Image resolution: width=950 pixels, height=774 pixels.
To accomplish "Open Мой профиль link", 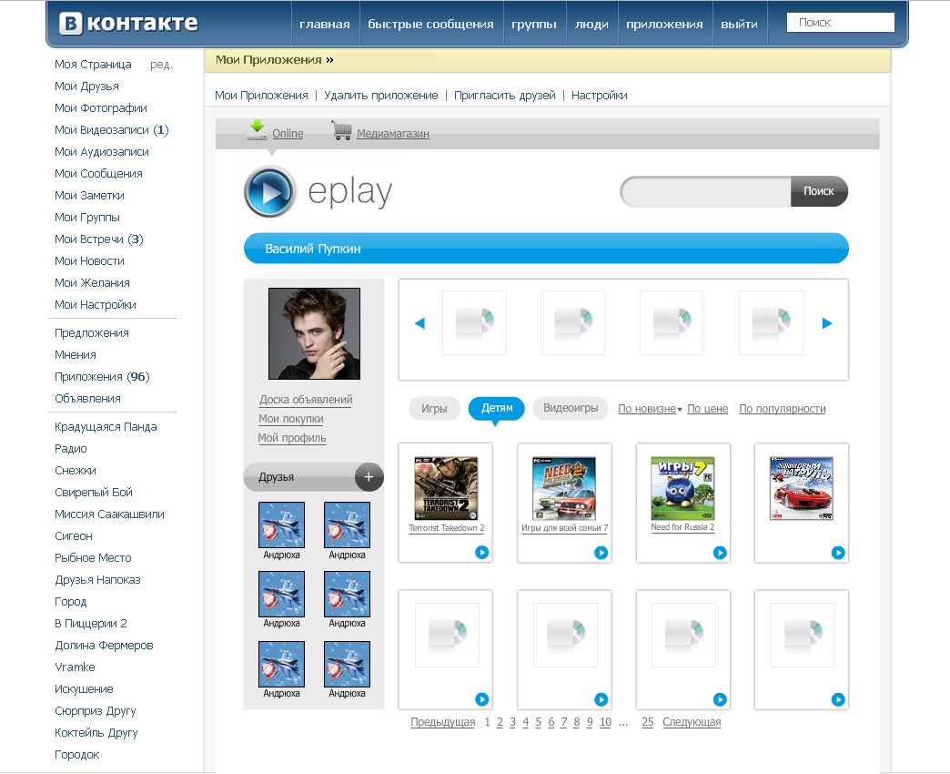I will [x=292, y=438].
